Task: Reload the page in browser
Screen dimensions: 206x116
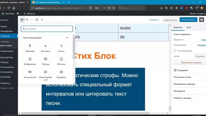Action: click(x=9, y=8)
